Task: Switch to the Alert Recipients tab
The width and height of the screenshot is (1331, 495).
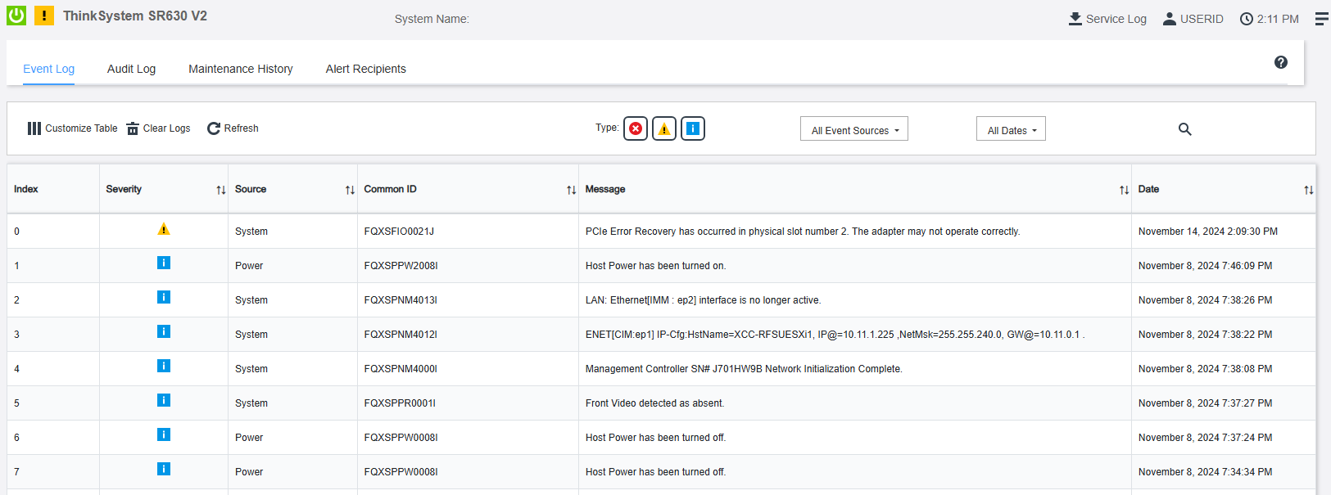Action: [366, 69]
